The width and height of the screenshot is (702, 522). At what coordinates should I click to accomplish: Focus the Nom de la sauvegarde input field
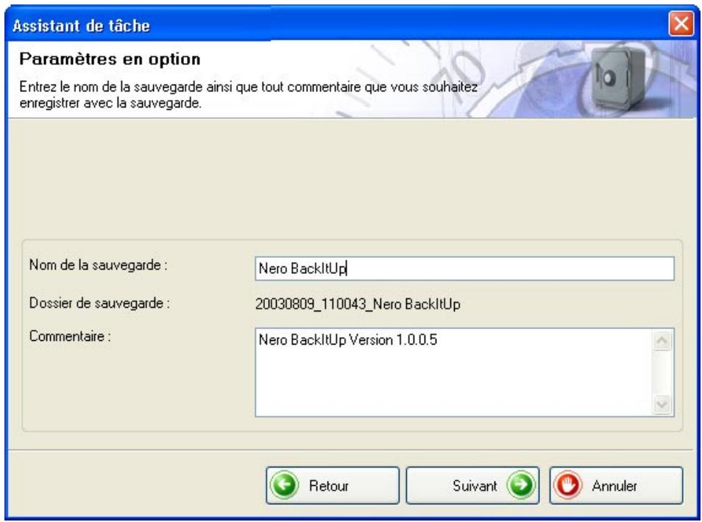pos(464,269)
